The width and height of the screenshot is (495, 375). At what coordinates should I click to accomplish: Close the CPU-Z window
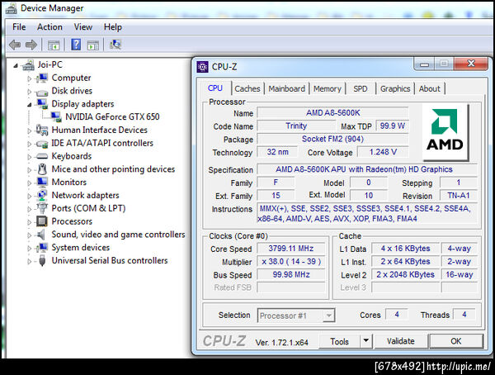pyautogui.click(x=471, y=64)
